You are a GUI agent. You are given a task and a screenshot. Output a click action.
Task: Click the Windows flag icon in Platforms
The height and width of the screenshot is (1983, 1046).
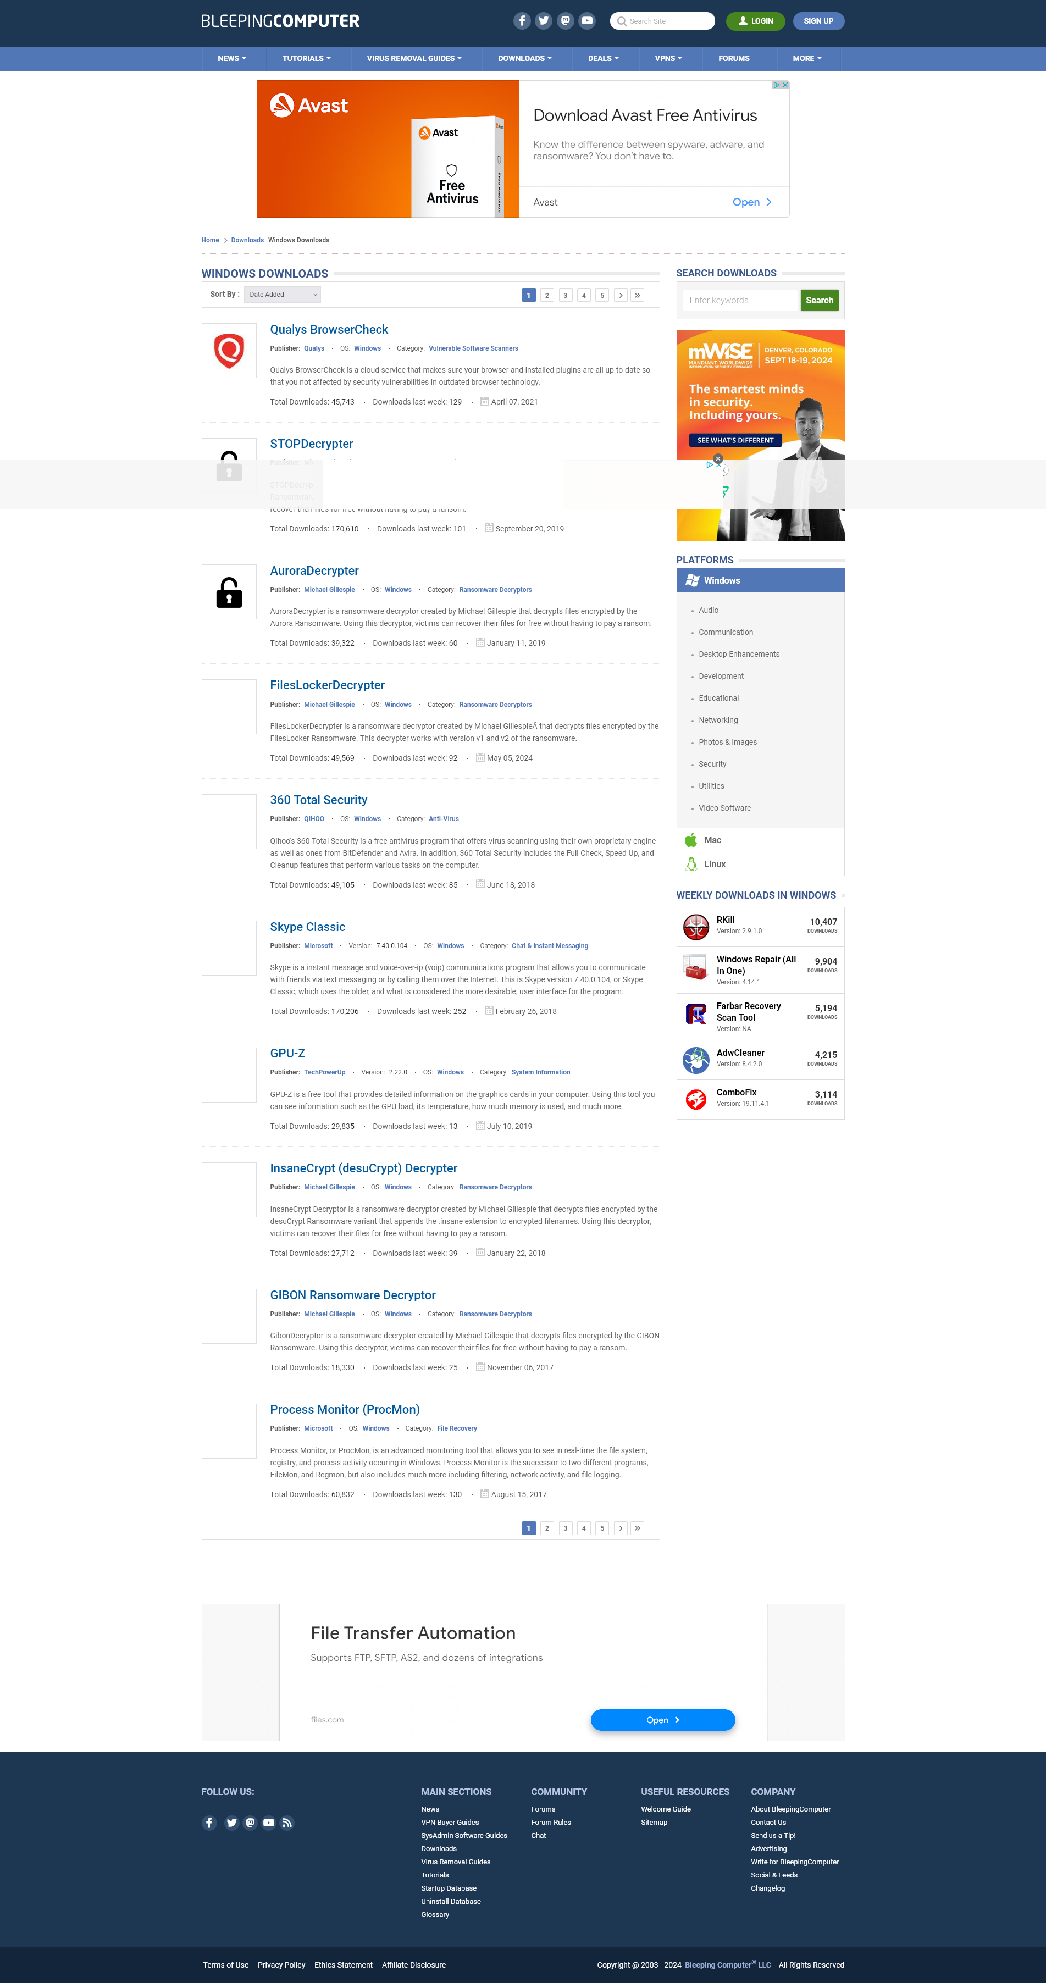tap(692, 580)
